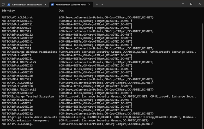Image resolution: width=204 pixels, height=129 pixels.
Task: Close the second PowerShell tab
Action: (x=89, y=4)
